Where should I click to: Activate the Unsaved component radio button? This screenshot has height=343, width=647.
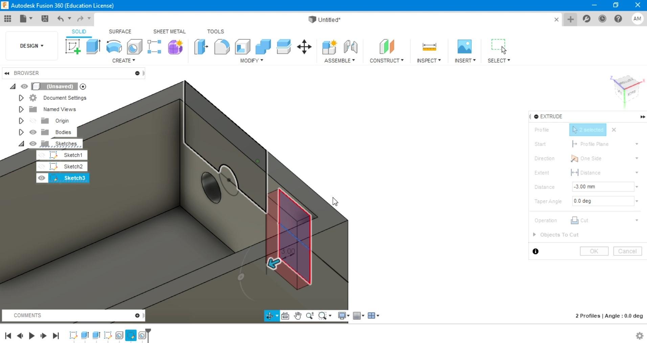[83, 87]
